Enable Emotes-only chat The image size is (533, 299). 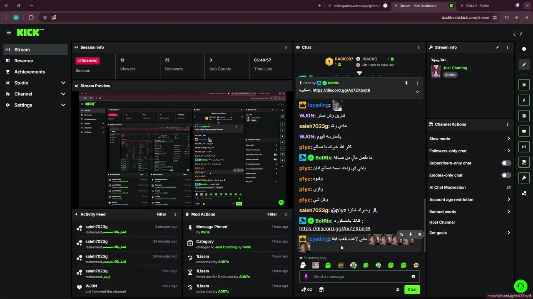[506, 175]
